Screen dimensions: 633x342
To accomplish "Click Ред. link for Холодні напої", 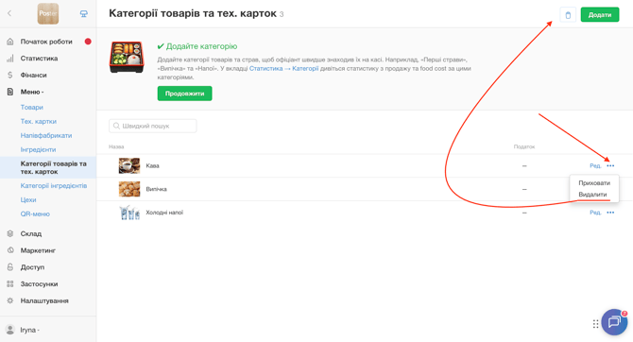I will tap(595, 213).
